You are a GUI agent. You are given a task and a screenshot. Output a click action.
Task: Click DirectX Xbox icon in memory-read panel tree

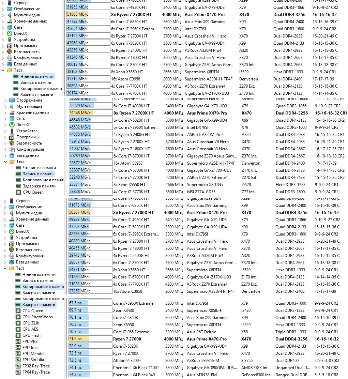10,33
